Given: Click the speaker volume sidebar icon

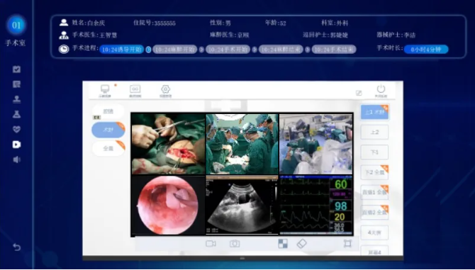Looking at the screenshot, I should (x=17, y=159).
